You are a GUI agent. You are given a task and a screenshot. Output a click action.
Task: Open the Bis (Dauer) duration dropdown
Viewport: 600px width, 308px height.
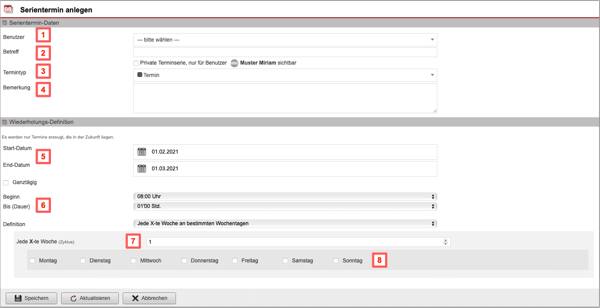click(285, 206)
